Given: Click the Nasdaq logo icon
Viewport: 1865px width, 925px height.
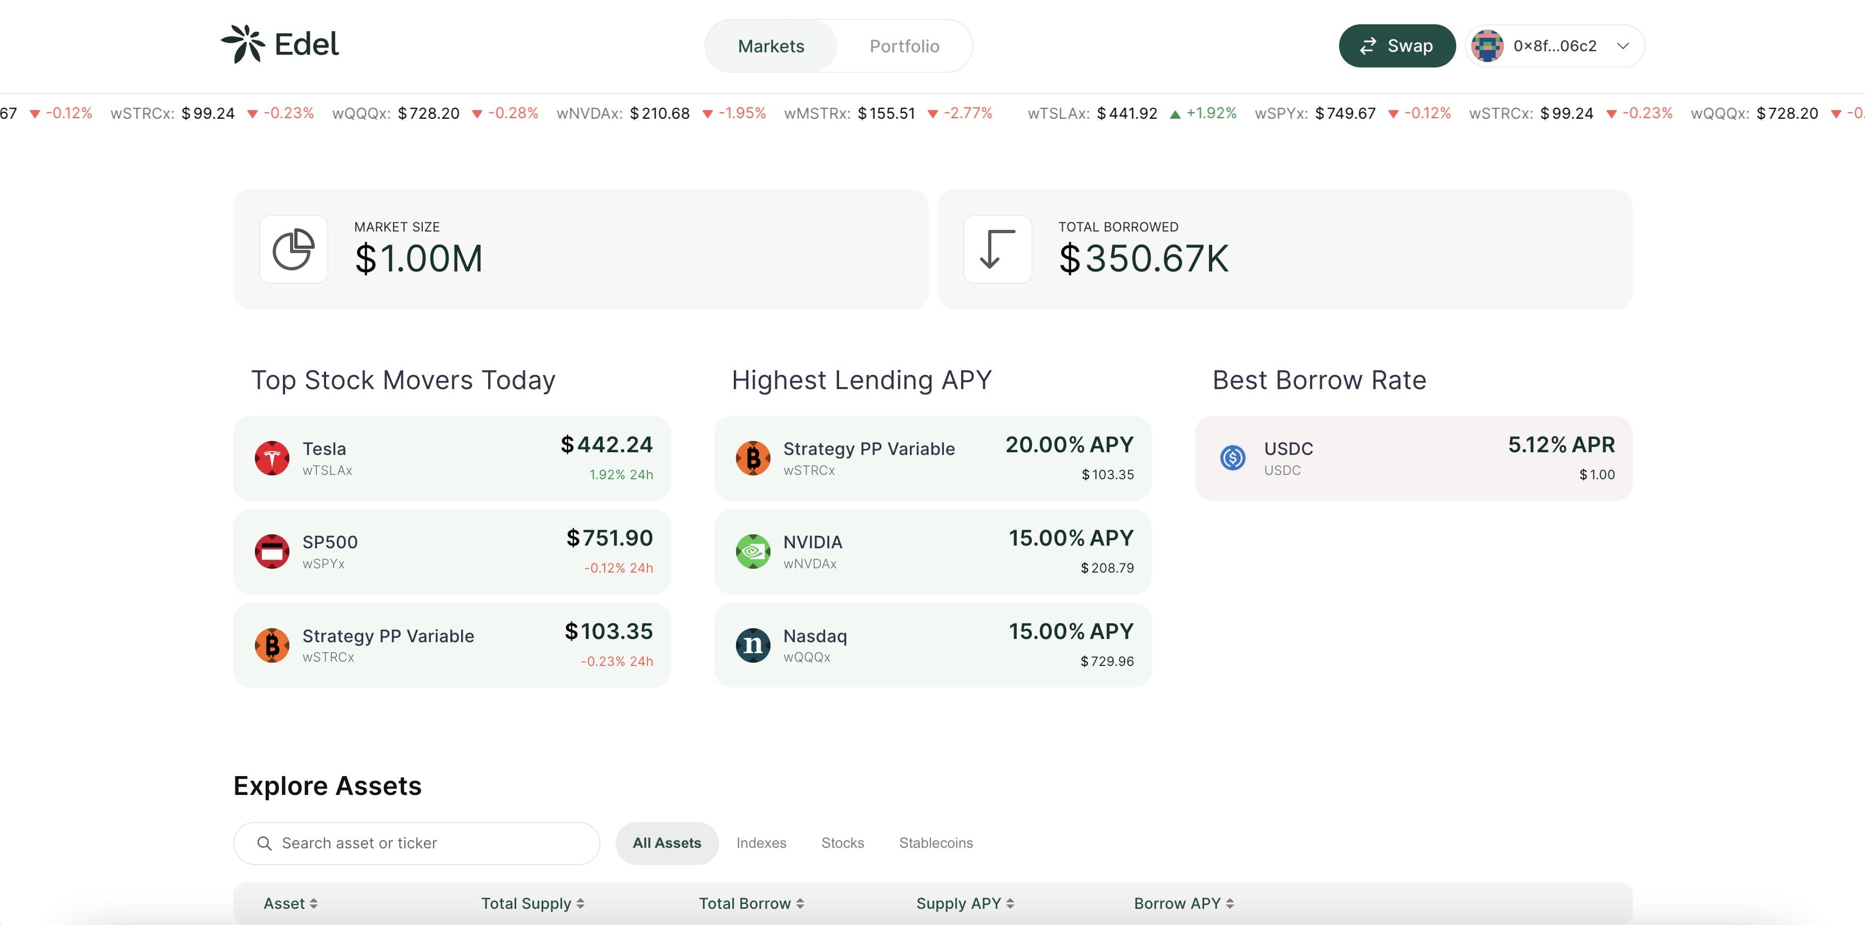Looking at the screenshot, I should [x=753, y=645].
